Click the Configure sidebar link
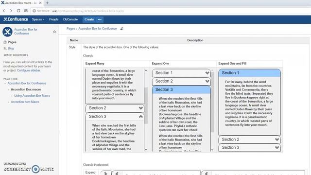Viewport: 311px width, 175px height. click(x=29, y=70)
